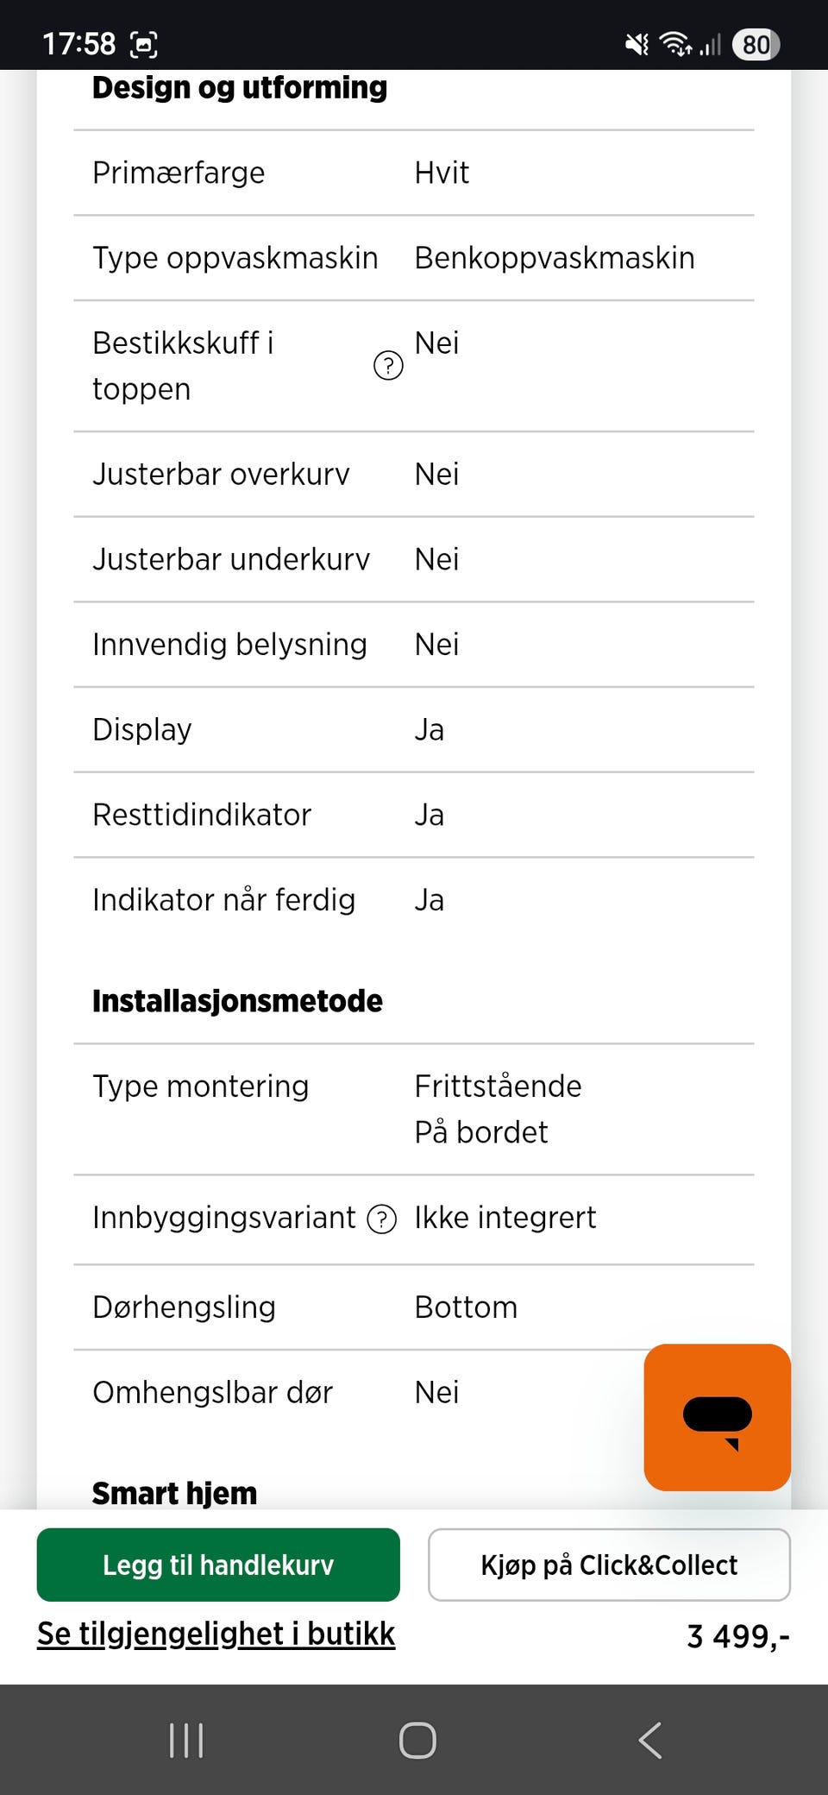828x1795 pixels.
Task: Open the orange chat bubble
Action: click(x=717, y=1416)
